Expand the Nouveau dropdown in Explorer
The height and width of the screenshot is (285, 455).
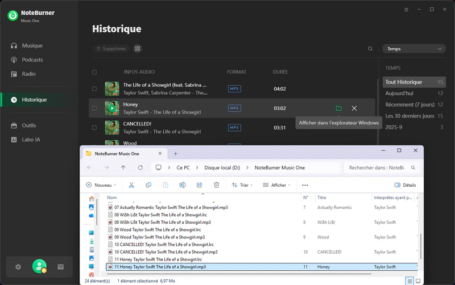(x=101, y=185)
